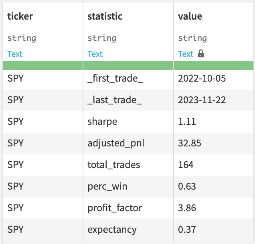The image size is (255, 244).
Task: Click the green validity bar under value
Action: 213,66
